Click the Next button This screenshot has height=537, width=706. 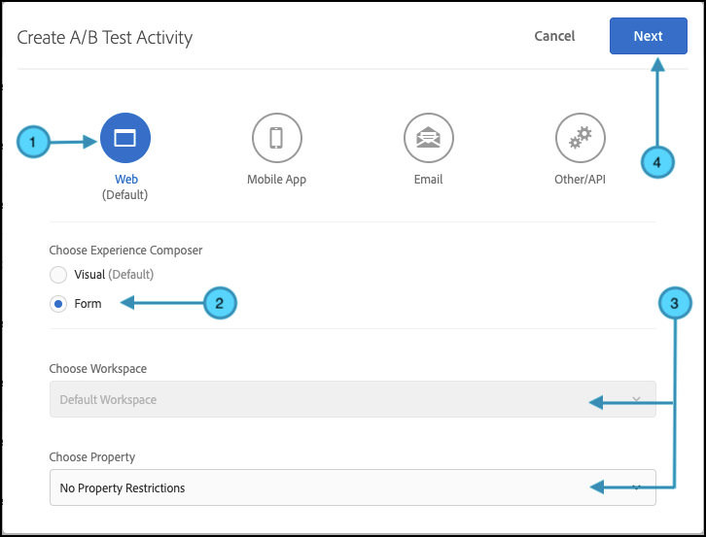pos(649,36)
